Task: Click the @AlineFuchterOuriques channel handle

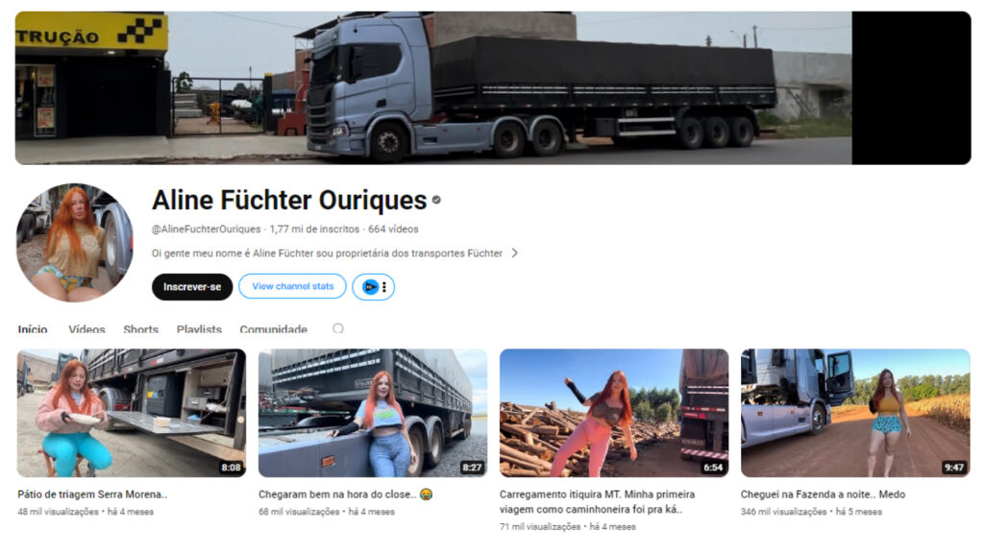Action: click(206, 228)
